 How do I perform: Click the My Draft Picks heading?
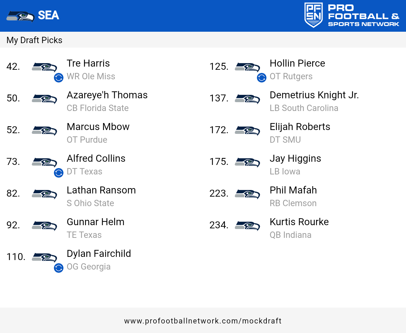(34, 40)
